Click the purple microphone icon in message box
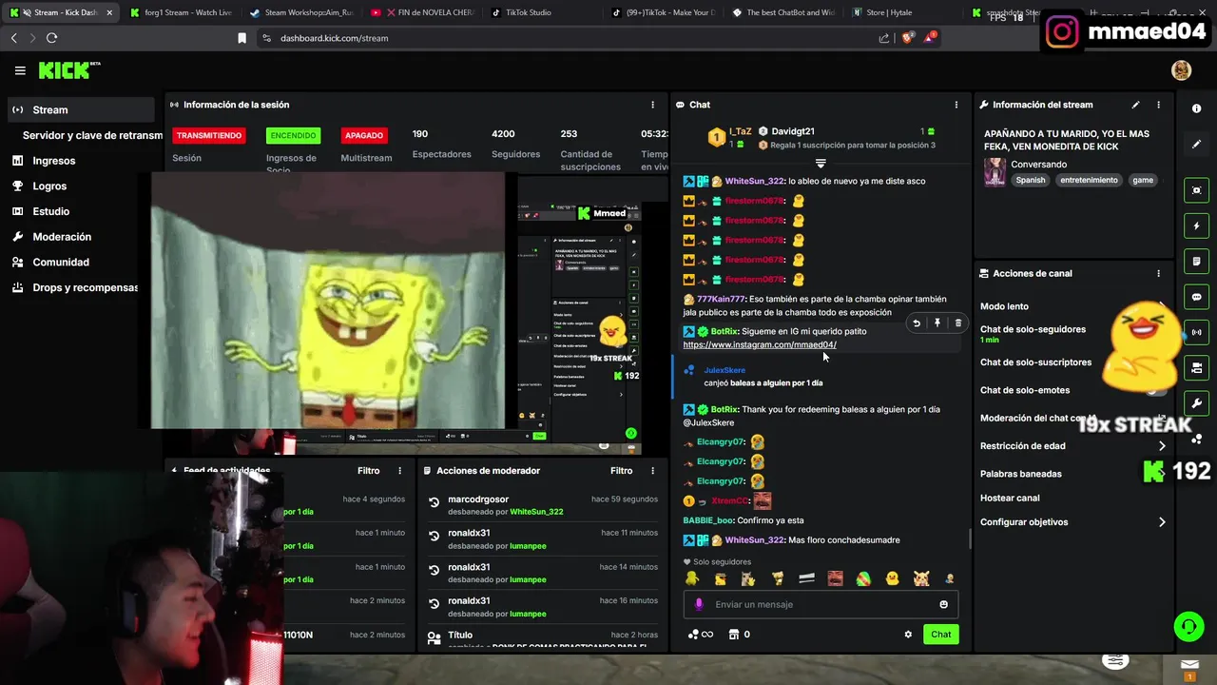Viewport: 1217px width, 685px height. click(x=699, y=604)
